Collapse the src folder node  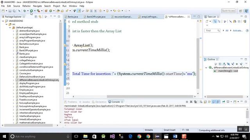[7, 24]
